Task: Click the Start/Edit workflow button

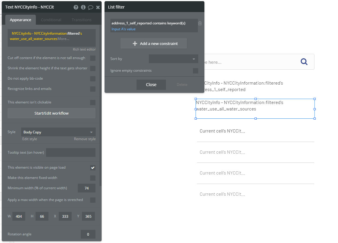Action: pos(51,113)
